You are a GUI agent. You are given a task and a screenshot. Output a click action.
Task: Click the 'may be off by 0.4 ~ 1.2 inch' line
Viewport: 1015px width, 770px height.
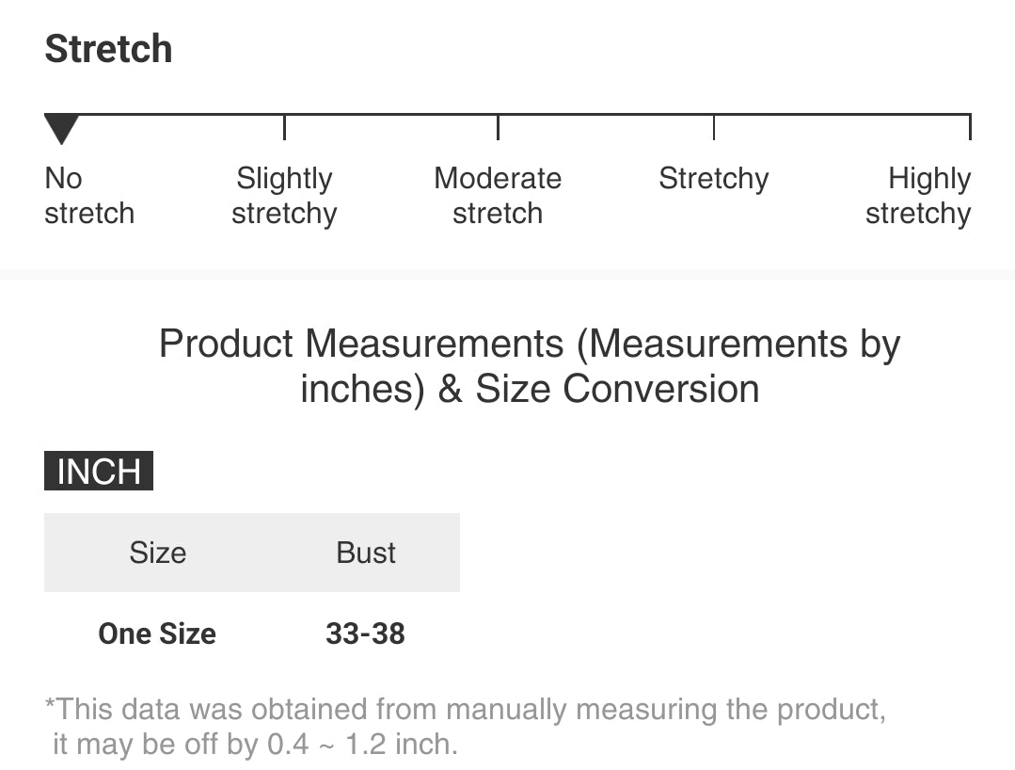pos(255,745)
